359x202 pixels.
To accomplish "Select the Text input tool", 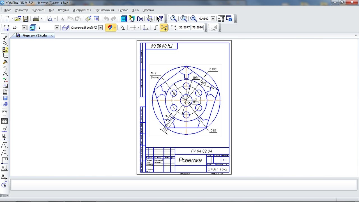I will tap(4, 113).
